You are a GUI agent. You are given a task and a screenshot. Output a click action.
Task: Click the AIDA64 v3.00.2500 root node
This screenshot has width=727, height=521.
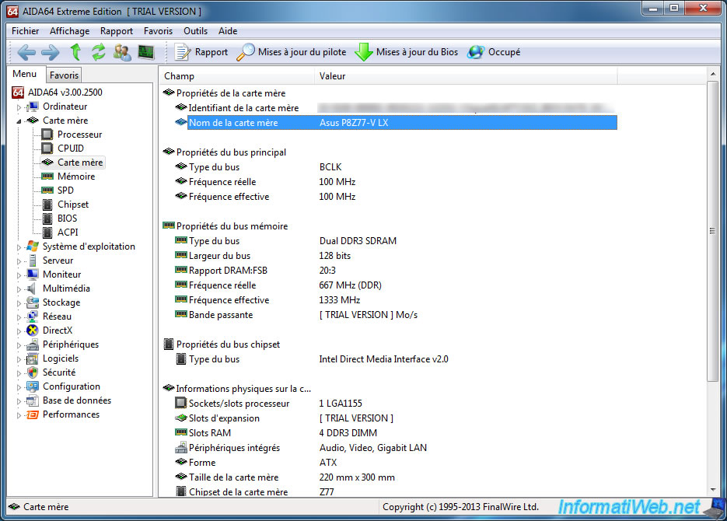(x=65, y=93)
